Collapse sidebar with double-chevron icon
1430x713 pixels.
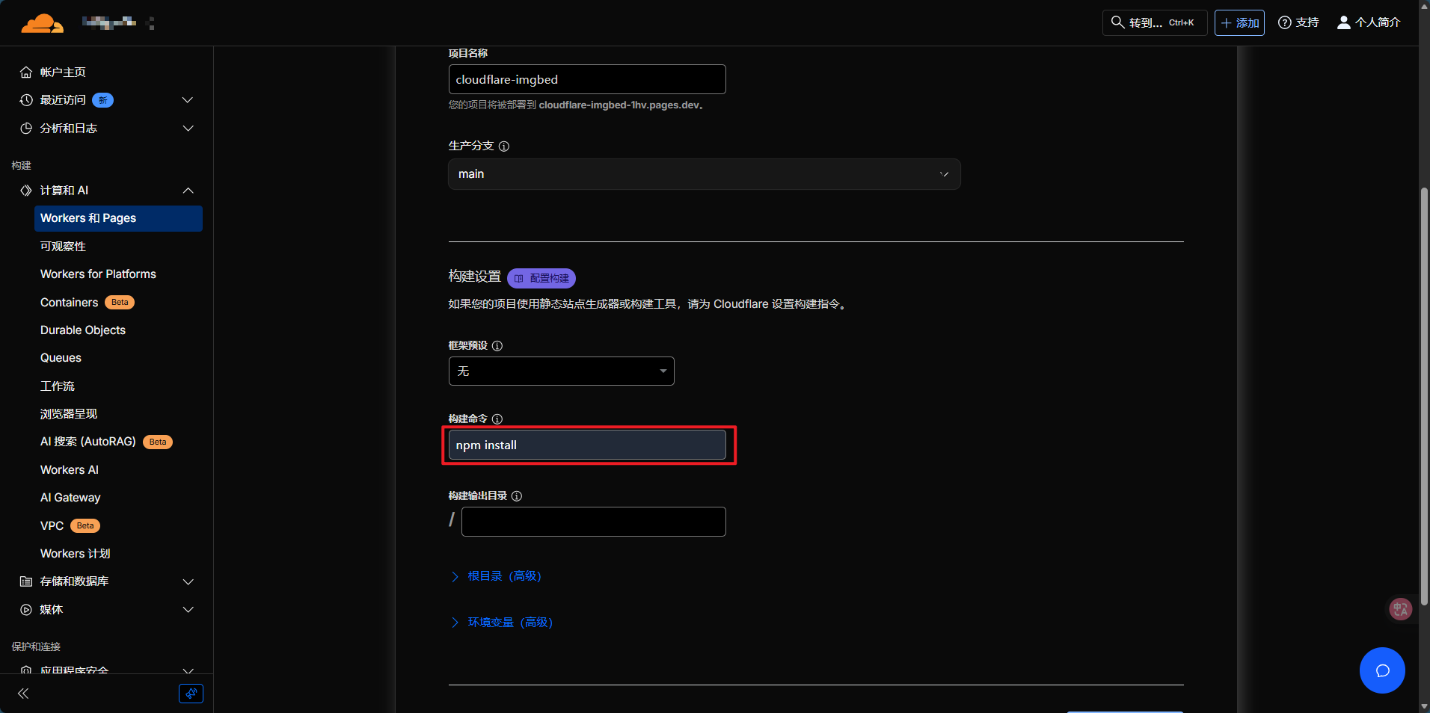pos(23,694)
